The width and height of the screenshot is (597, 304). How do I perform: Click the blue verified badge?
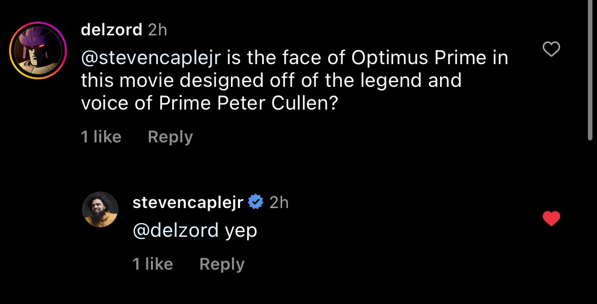pyautogui.click(x=256, y=202)
